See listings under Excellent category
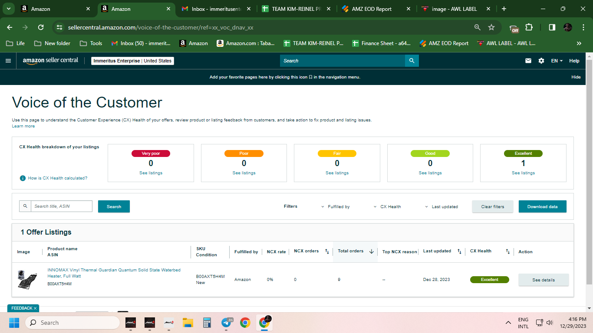The height and width of the screenshot is (333, 593). pos(523,173)
